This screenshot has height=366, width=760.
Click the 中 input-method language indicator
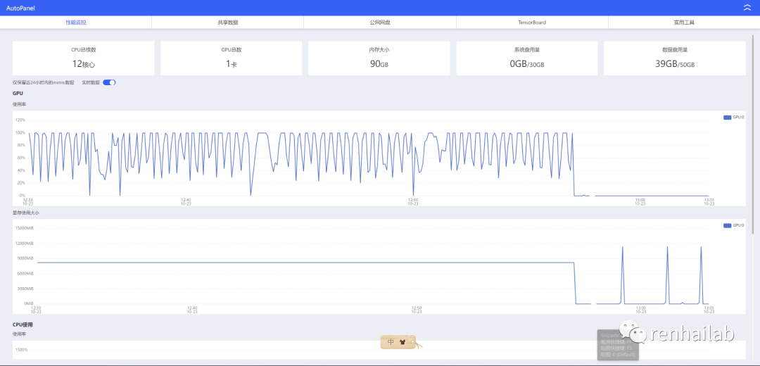[391, 342]
